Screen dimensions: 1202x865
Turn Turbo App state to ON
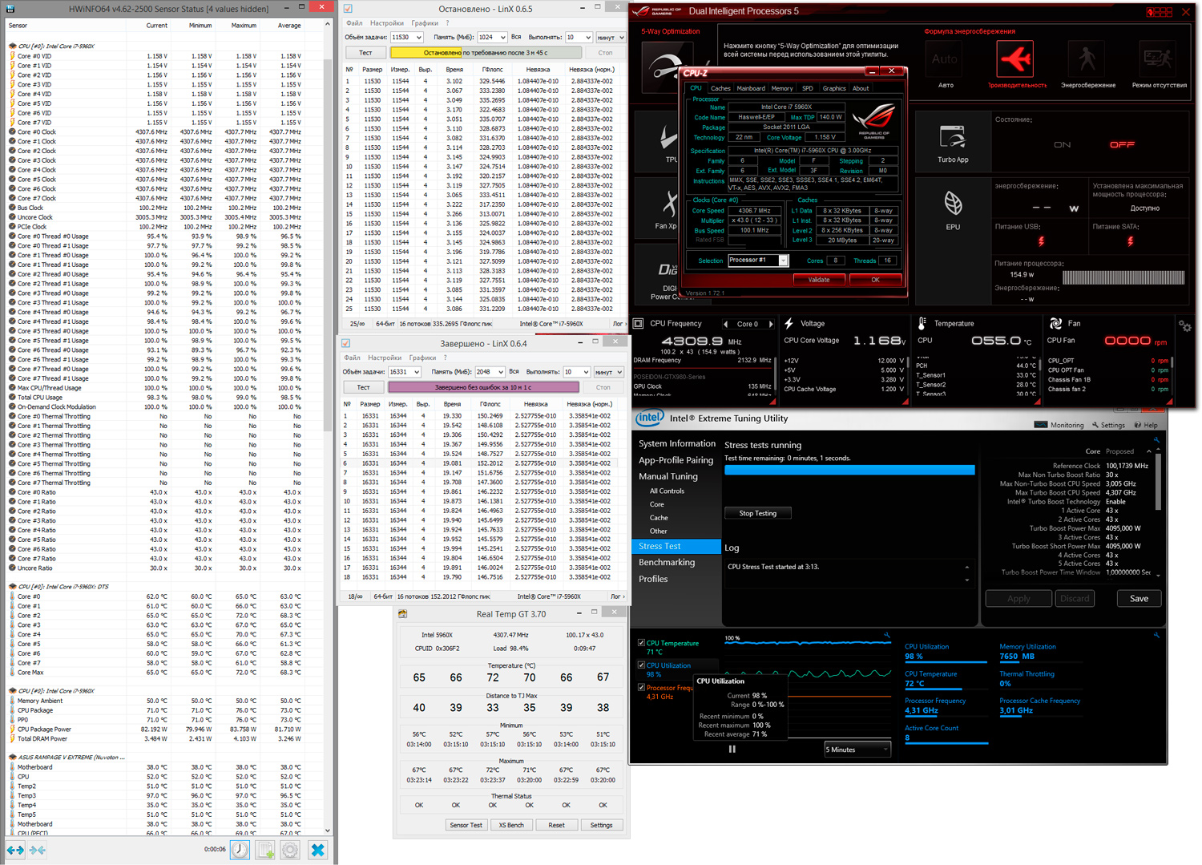(1063, 145)
